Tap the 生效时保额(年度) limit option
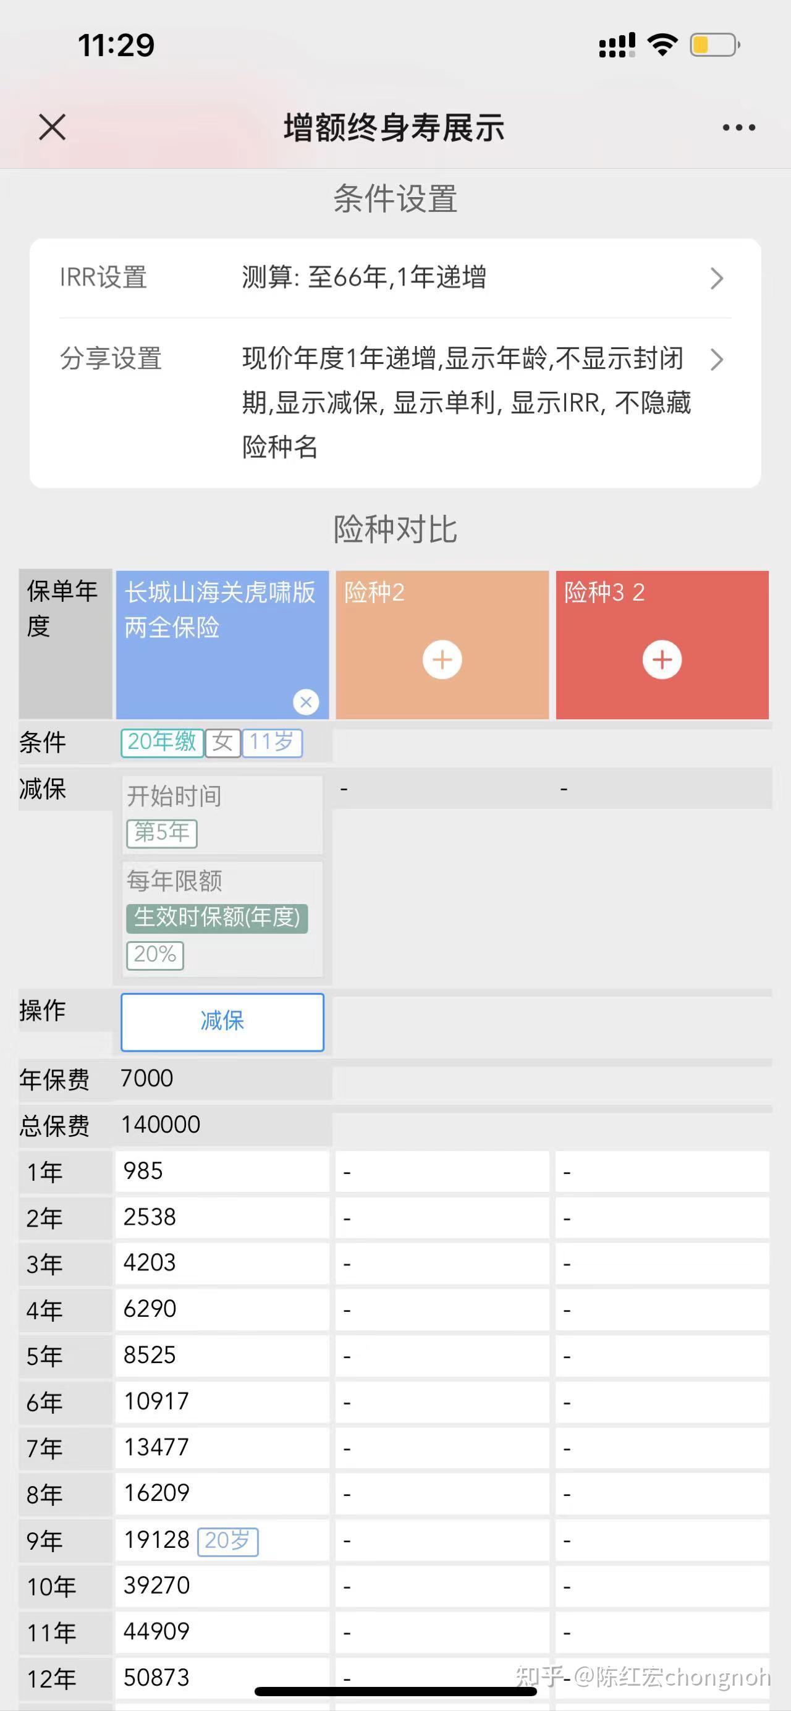791x1711 pixels. pyautogui.click(x=216, y=918)
